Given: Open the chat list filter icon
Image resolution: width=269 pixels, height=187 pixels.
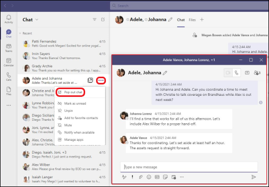Looking at the screenshot, I should point(95,19).
